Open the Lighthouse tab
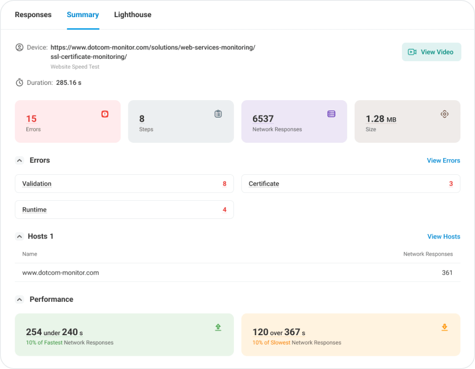475x369 pixels. tap(132, 14)
